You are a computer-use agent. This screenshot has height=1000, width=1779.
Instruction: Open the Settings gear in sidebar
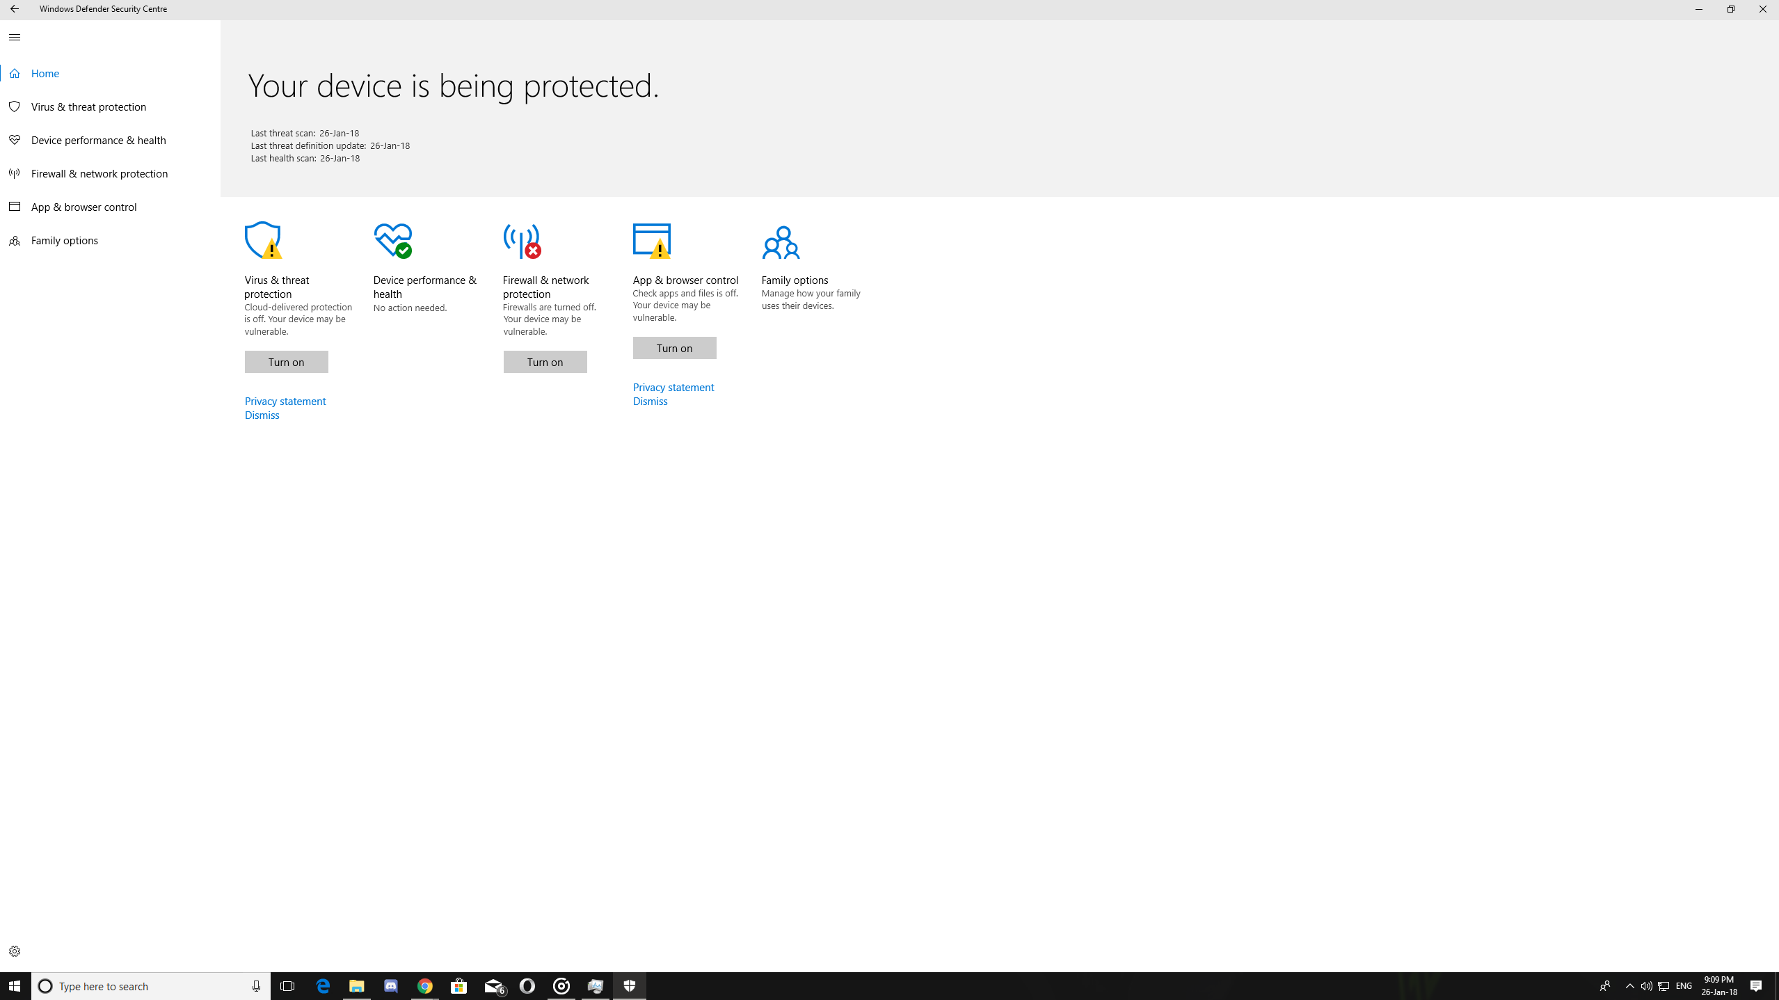click(15, 951)
